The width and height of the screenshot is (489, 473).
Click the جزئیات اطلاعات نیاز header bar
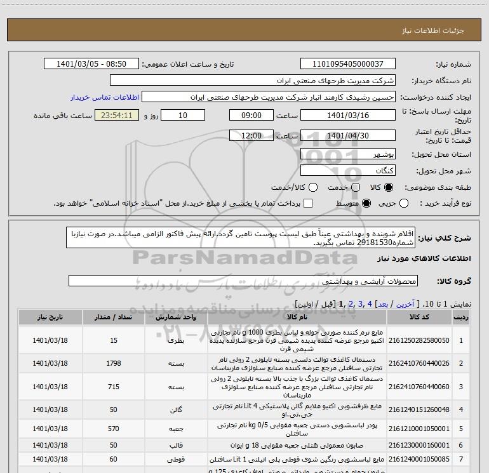tap(244, 30)
